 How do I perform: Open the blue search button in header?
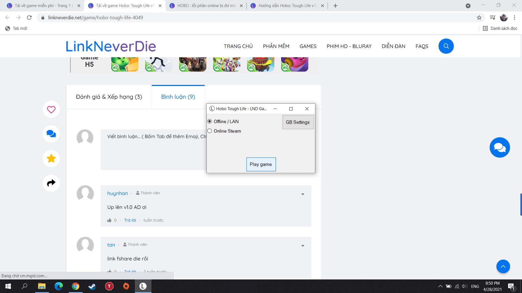(x=446, y=46)
